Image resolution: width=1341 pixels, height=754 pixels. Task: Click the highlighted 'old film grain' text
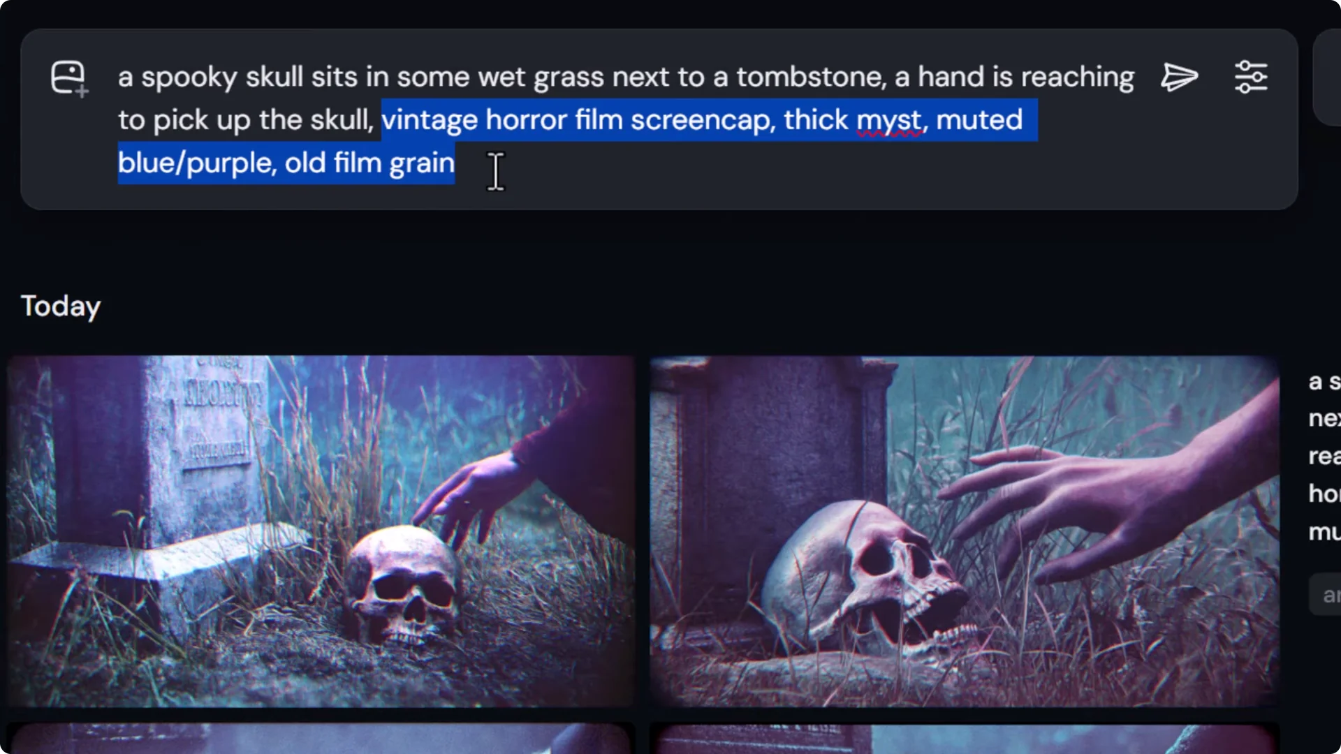(x=369, y=163)
